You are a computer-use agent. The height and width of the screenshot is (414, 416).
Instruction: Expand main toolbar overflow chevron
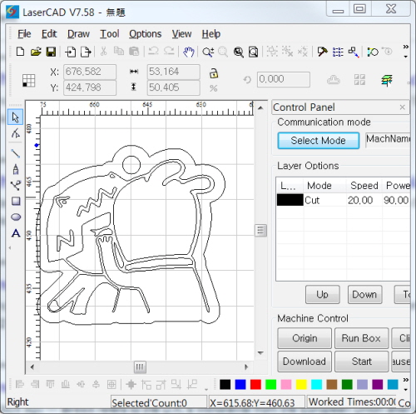click(406, 51)
